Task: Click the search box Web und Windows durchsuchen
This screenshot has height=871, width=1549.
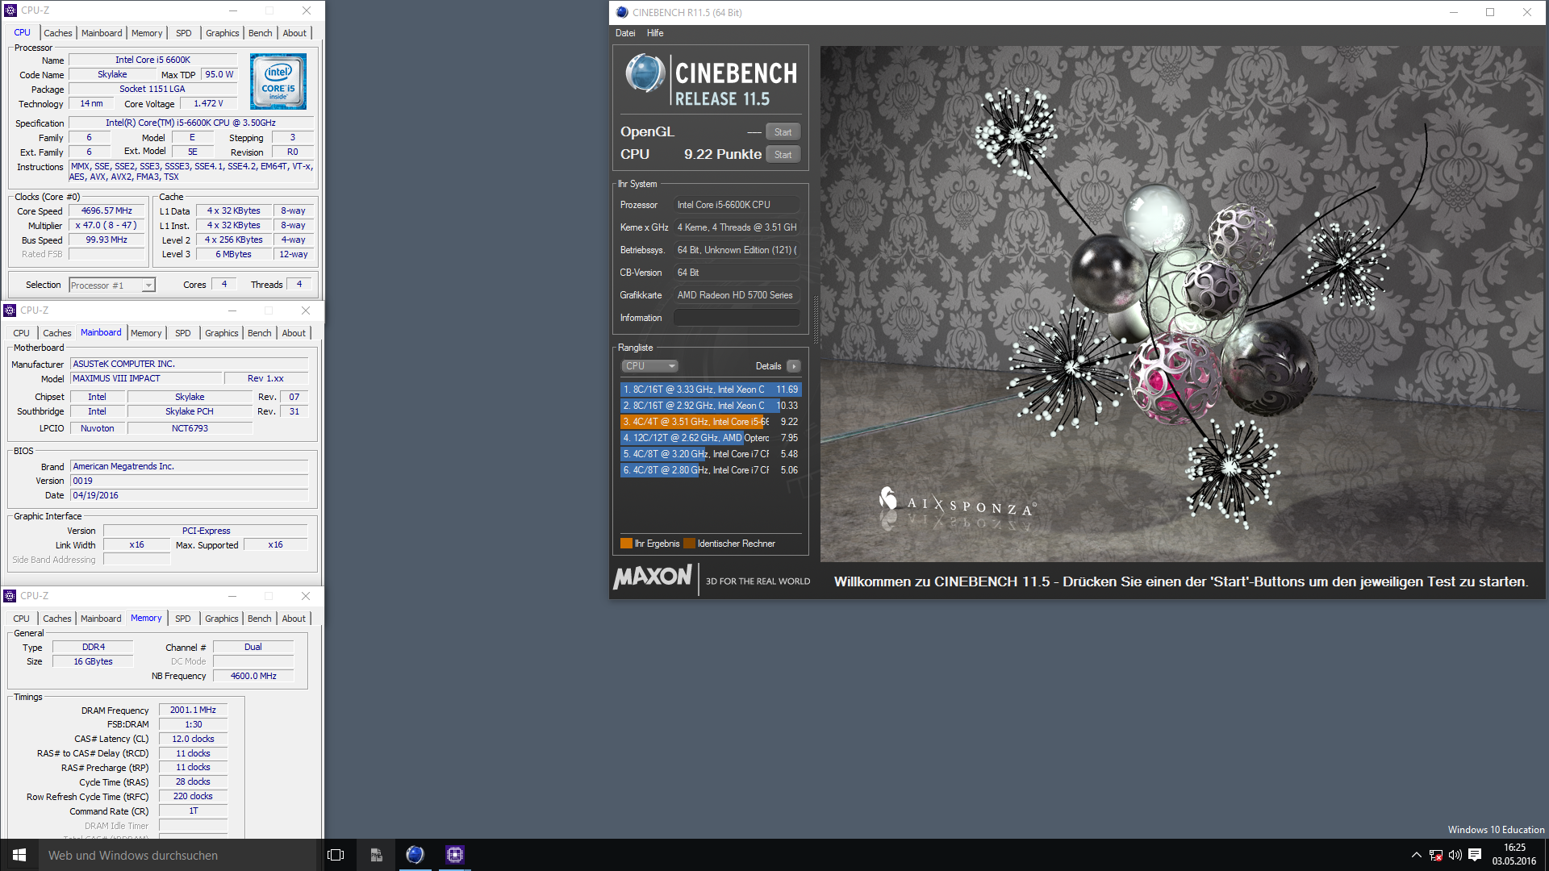Action: [x=177, y=855]
